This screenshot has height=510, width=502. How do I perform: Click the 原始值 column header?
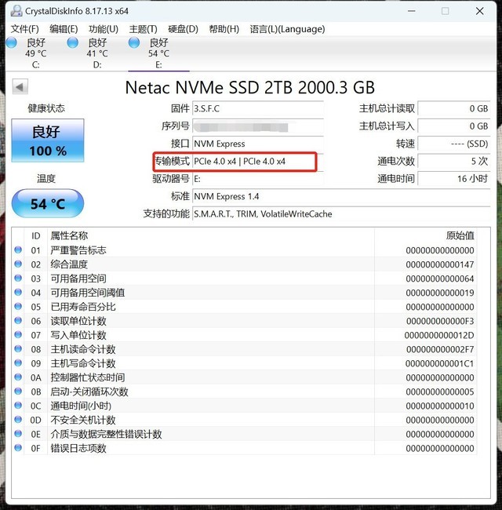click(x=459, y=235)
